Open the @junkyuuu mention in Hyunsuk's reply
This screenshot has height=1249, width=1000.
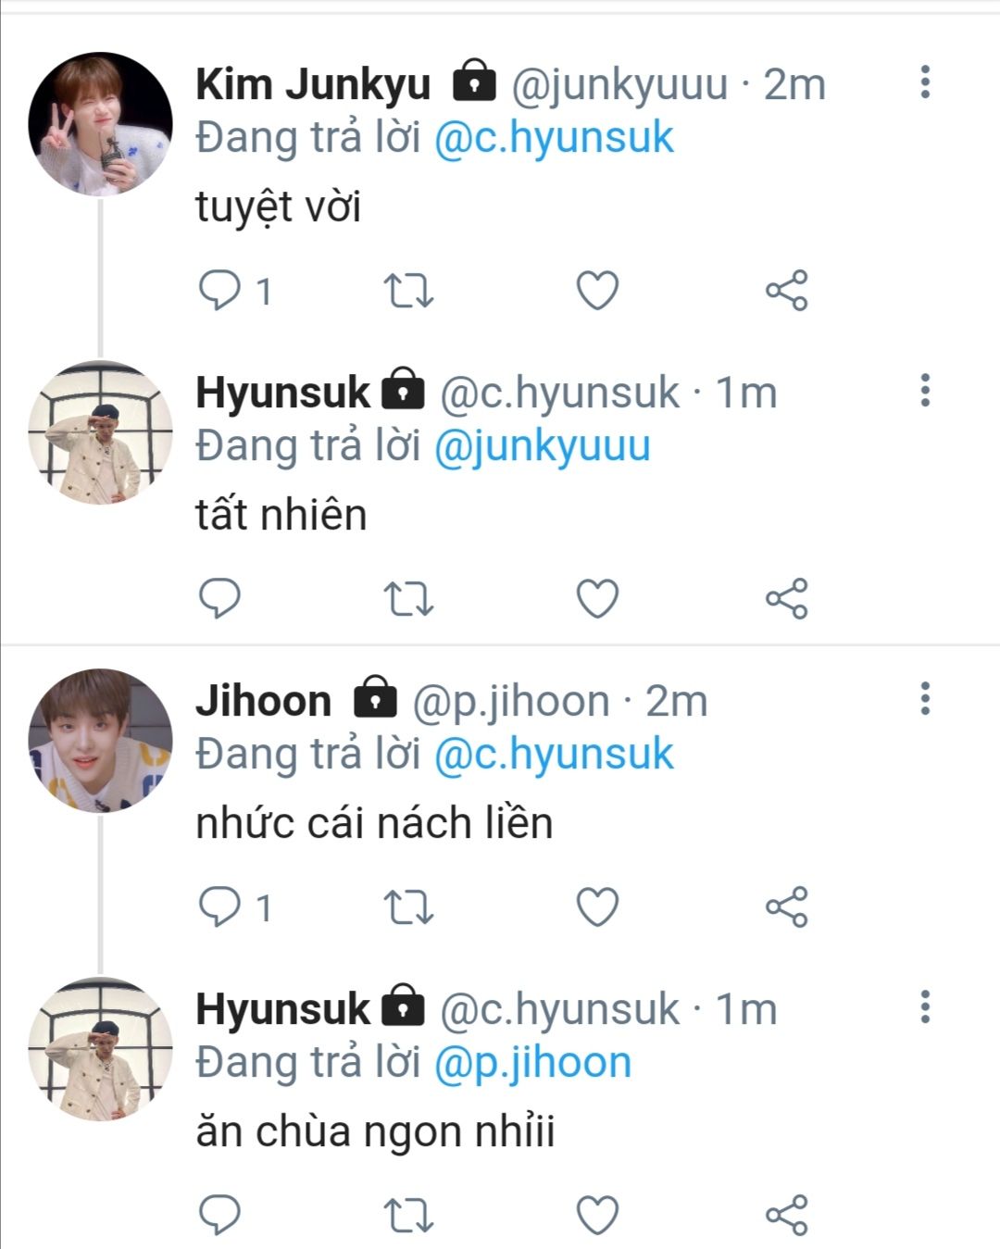pyautogui.click(x=542, y=446)
